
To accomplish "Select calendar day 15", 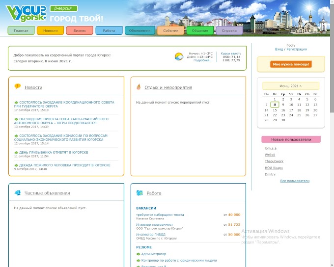I will (275, 110).
